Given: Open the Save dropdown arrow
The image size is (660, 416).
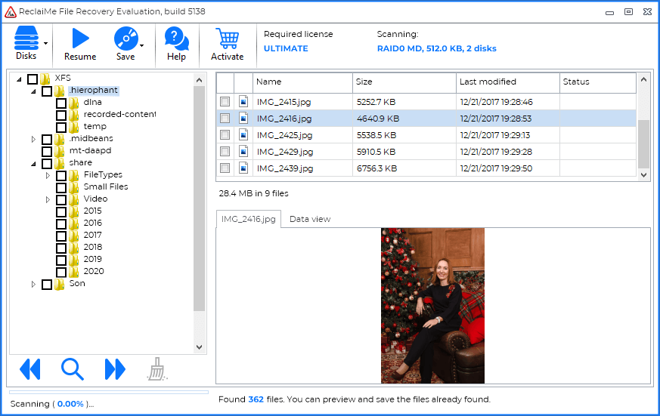Looking at the screenshot, I should pyautogui.click(x=142, y=44).
